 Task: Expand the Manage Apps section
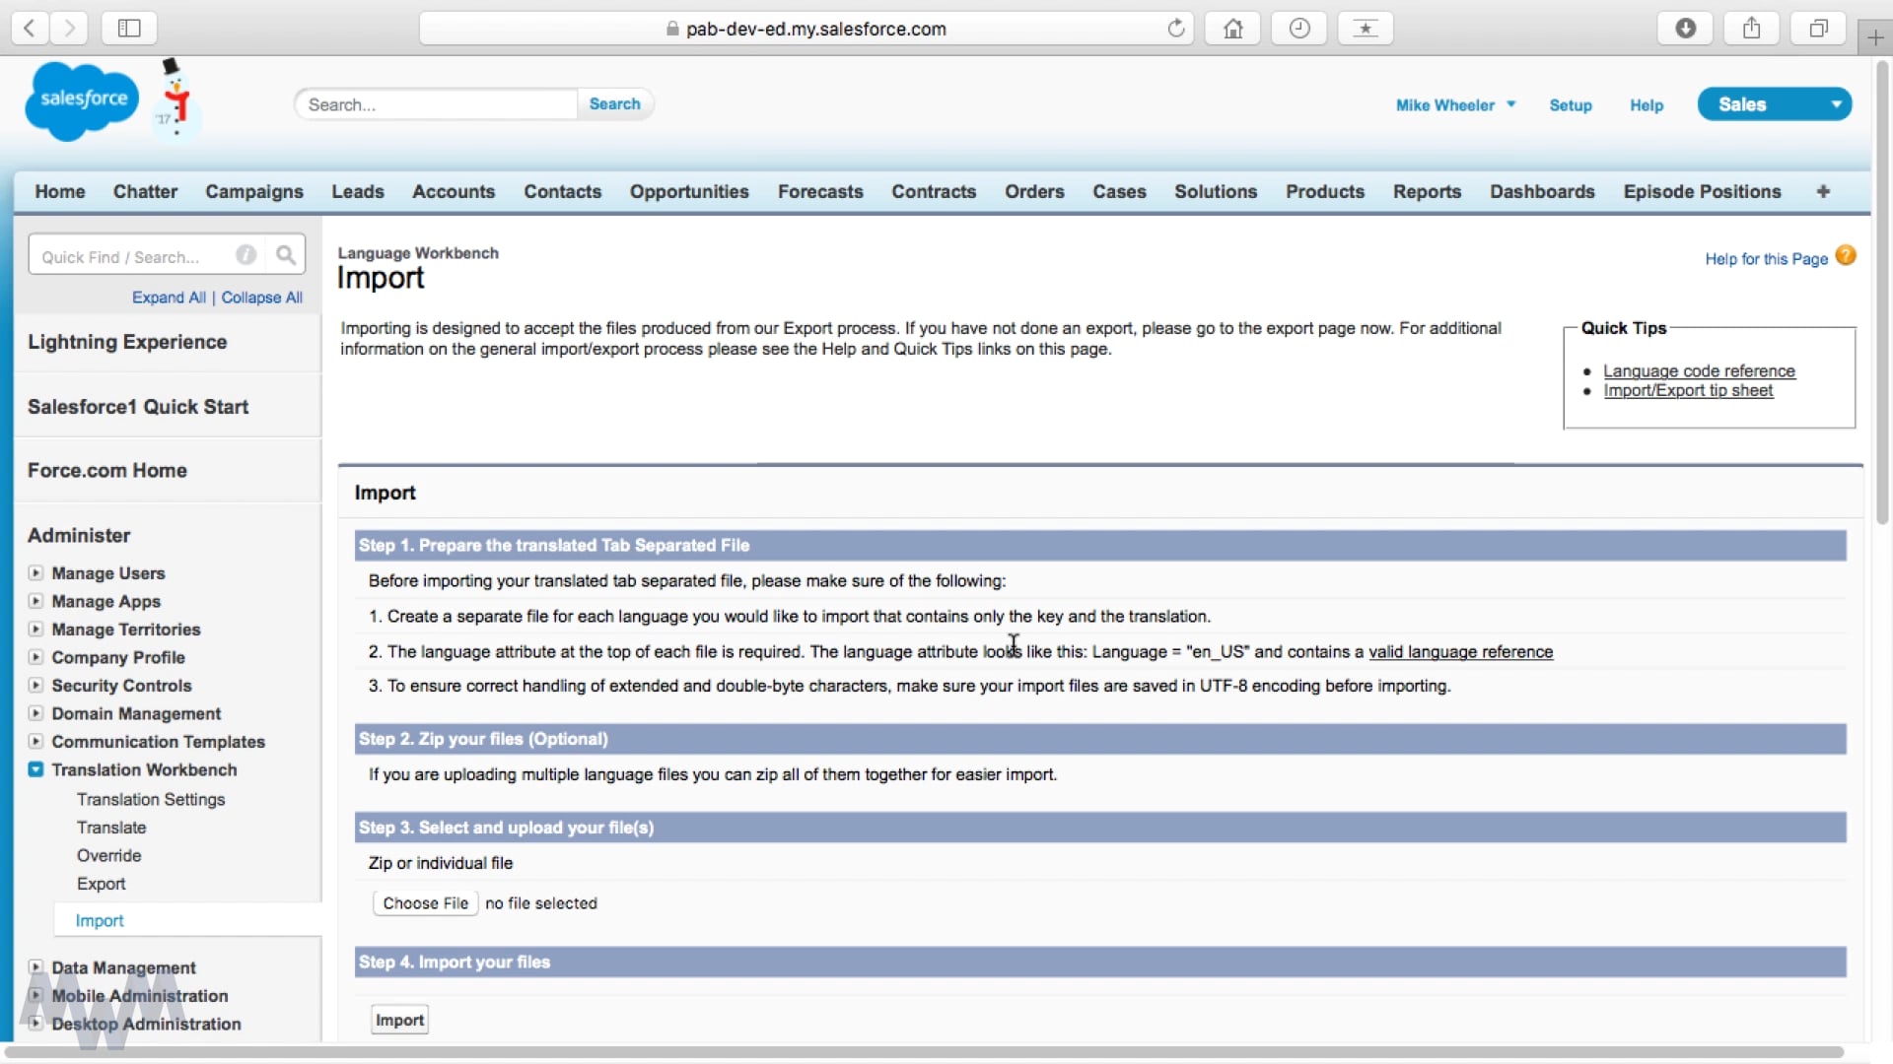click(x=35, y=600)
